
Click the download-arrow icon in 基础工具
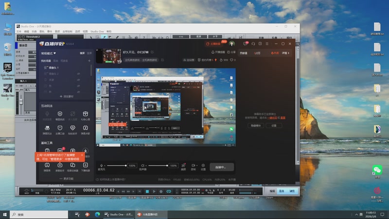click(86, 151)
